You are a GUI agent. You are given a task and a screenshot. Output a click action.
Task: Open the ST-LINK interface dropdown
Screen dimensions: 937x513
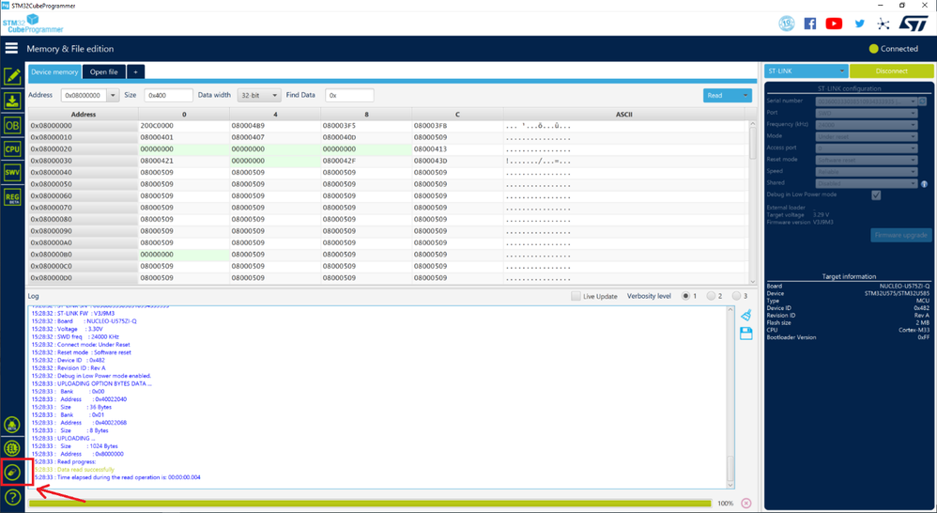coord(806,71)
